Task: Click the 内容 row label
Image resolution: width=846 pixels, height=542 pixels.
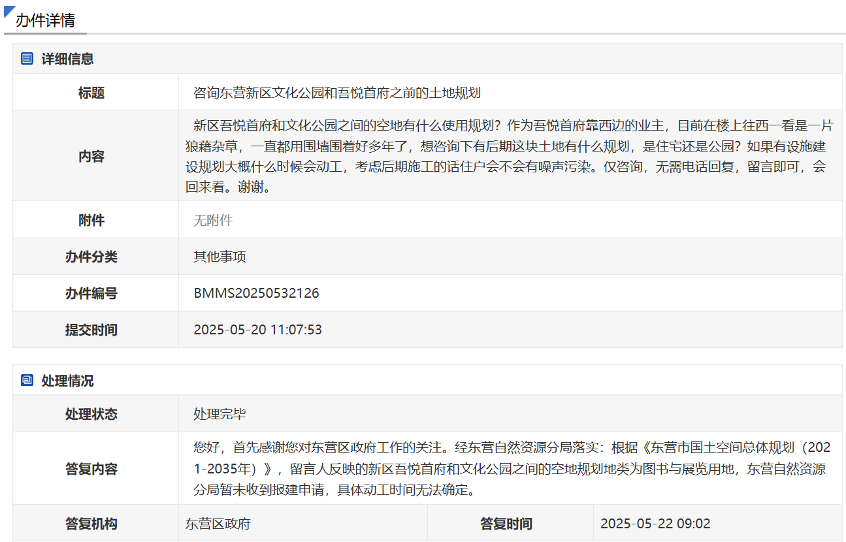Action: (91, 157)
